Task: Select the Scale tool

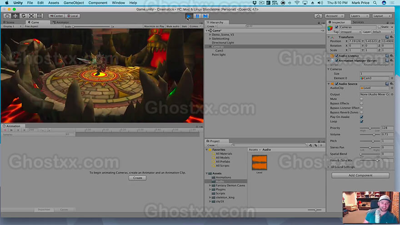Action: coord(31,16)
